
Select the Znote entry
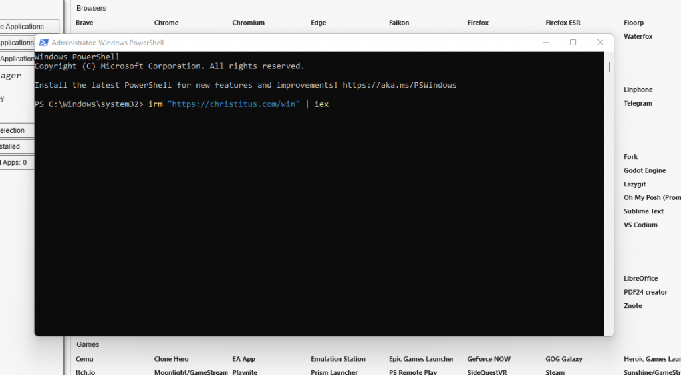point(633,306)
